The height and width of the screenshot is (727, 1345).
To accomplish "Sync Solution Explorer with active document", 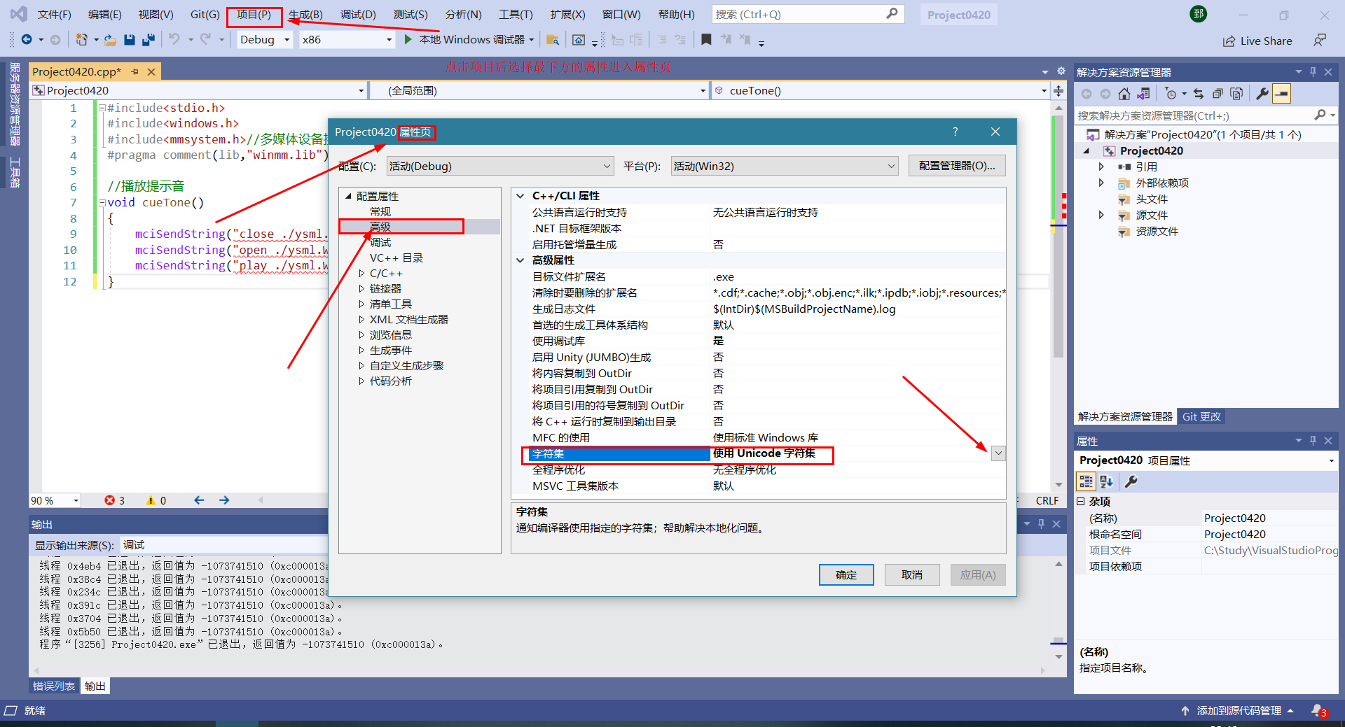I will point(1144,93).
